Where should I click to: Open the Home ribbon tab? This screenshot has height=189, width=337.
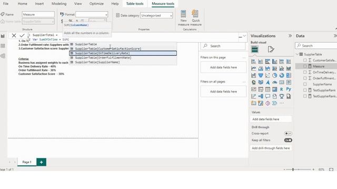[22, 4]
